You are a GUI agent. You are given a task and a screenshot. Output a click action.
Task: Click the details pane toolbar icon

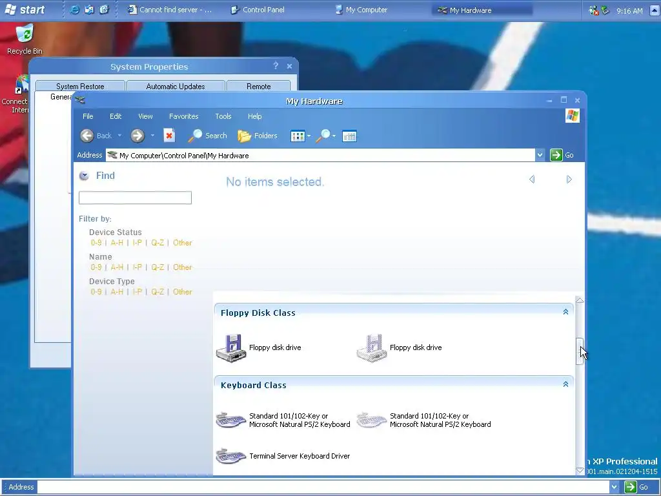coord(349,136)
